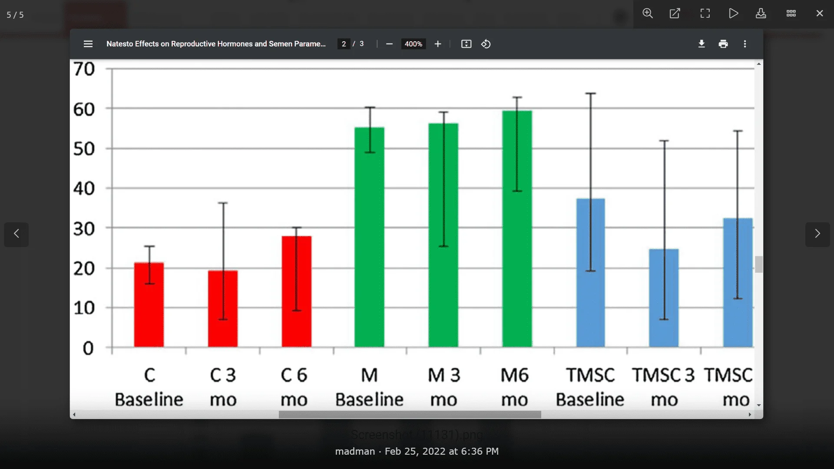
Task: Click the 'TMSC 3 mo' axis label
Action: [663, 387]
